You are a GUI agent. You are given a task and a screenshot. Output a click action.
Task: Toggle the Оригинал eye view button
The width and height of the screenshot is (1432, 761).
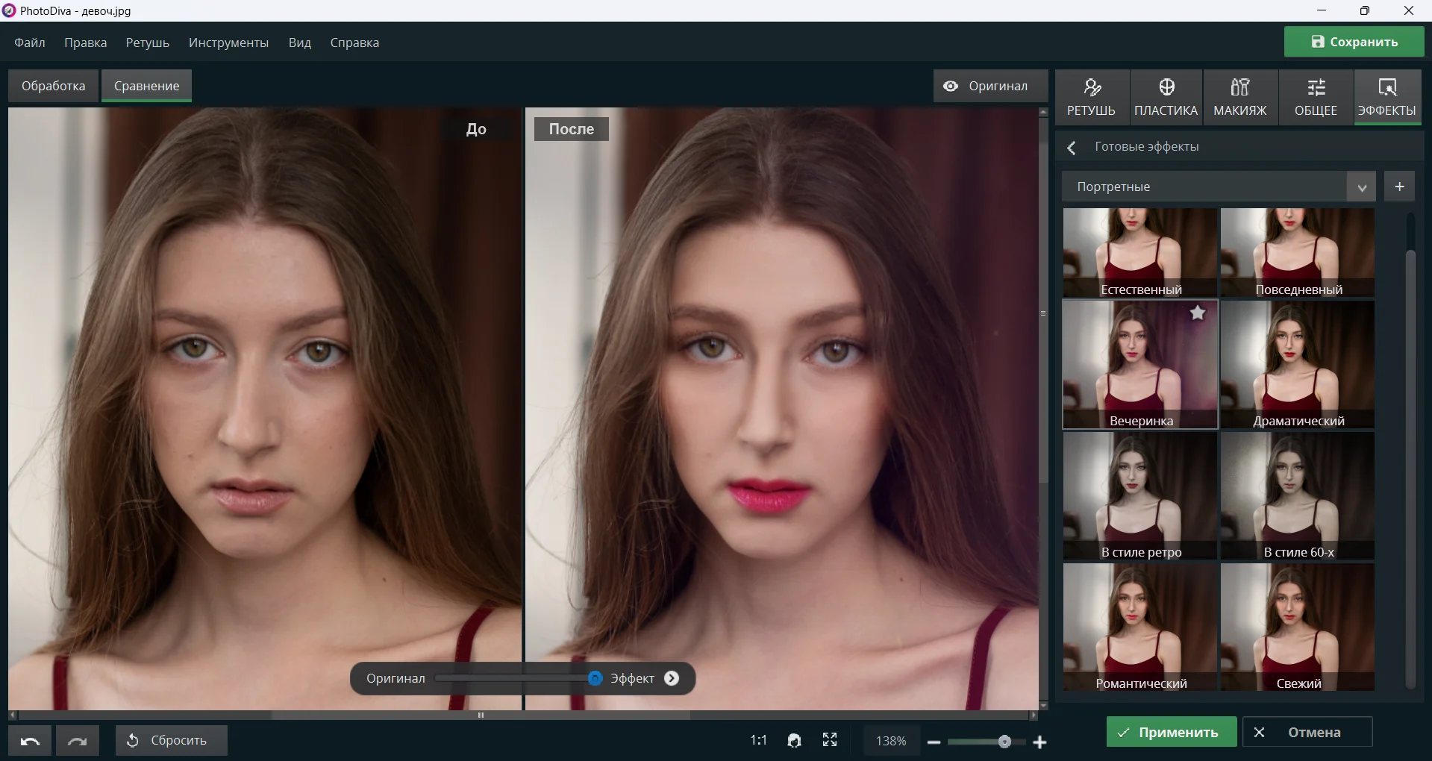[x=990, y=86]
